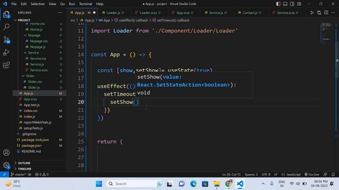Open index.js in explorer
This screenshot has height=190, width=339.
pos(30,117)
